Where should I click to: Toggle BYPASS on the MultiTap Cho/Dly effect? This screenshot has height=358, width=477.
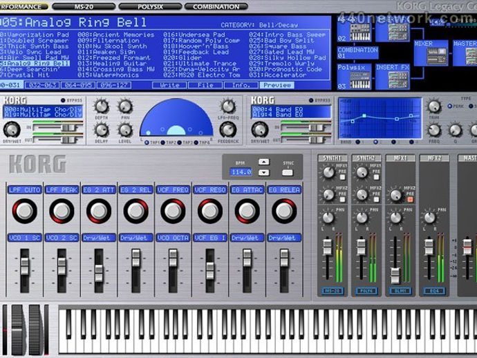pos(63,100)
